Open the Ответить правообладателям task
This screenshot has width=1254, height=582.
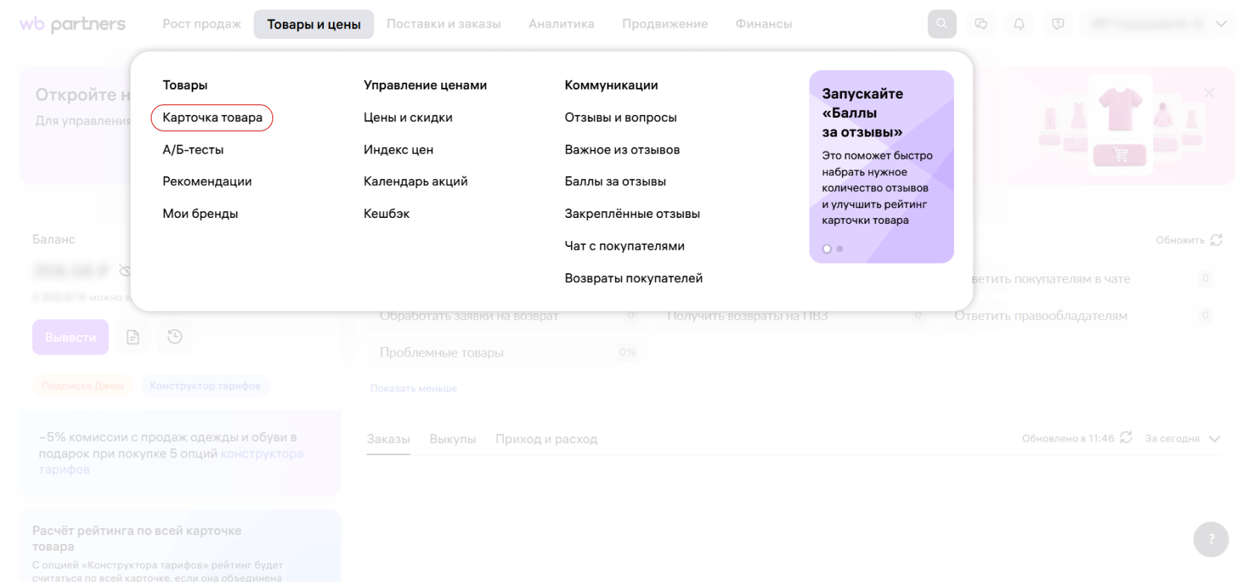coord(1082,316)
